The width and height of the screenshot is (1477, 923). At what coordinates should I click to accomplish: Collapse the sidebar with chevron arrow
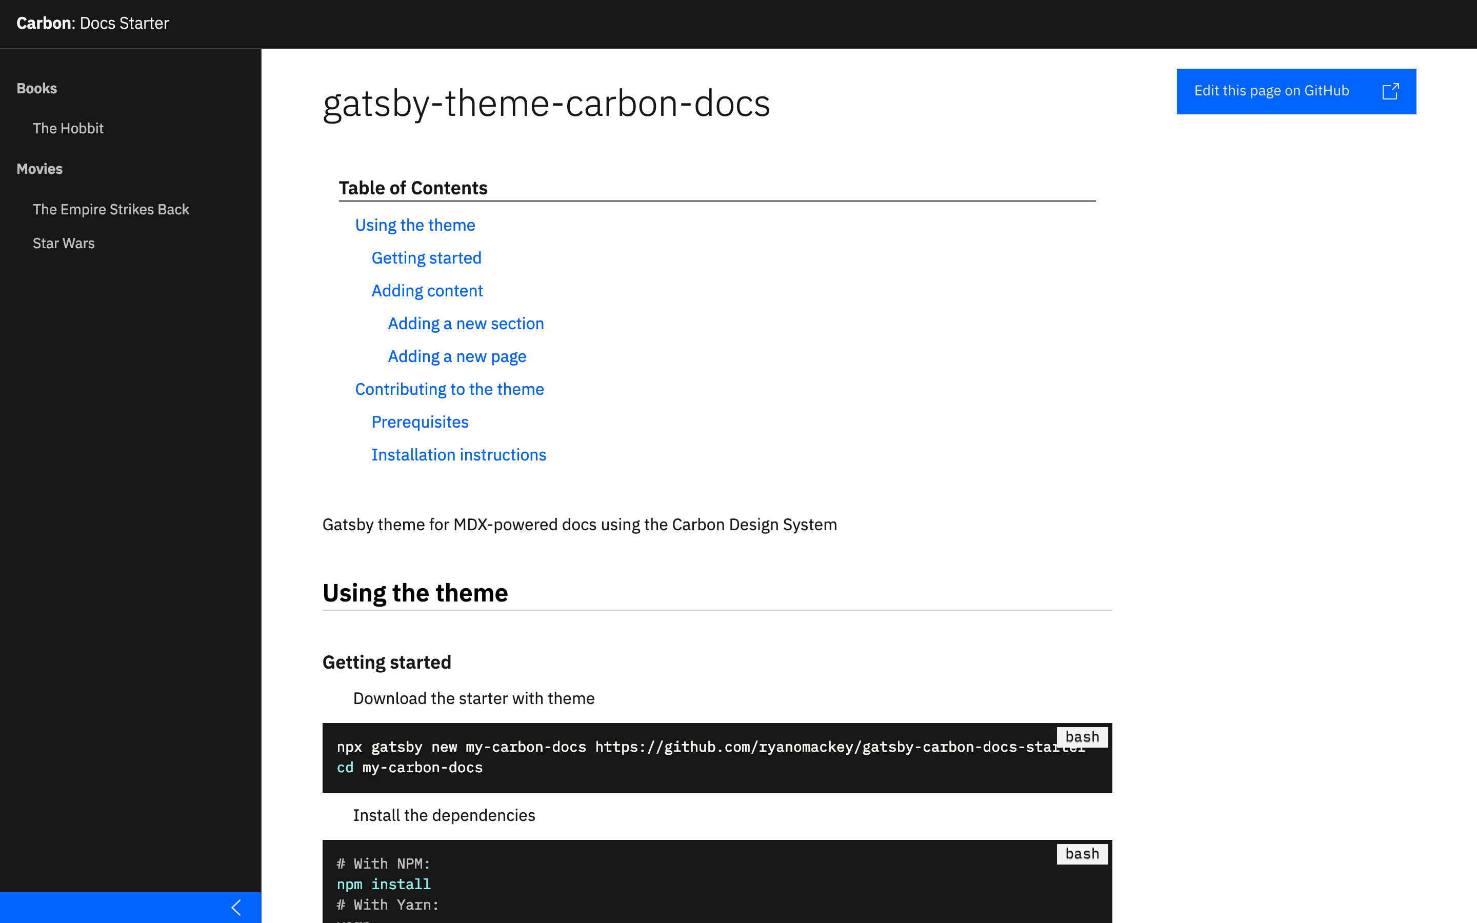(236, 907)
